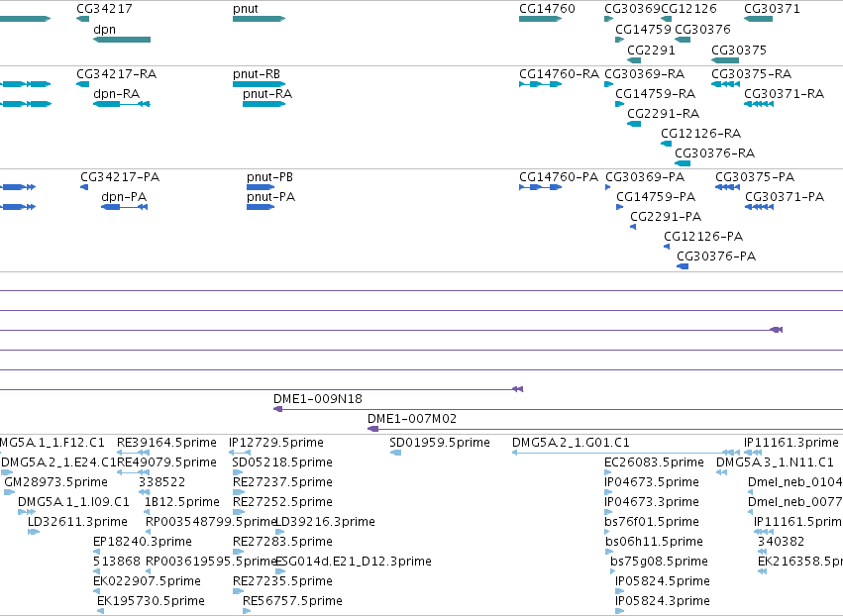Select the dpn gene label
This screenshot has height=616, width=843.
click(x=104, y=30)
